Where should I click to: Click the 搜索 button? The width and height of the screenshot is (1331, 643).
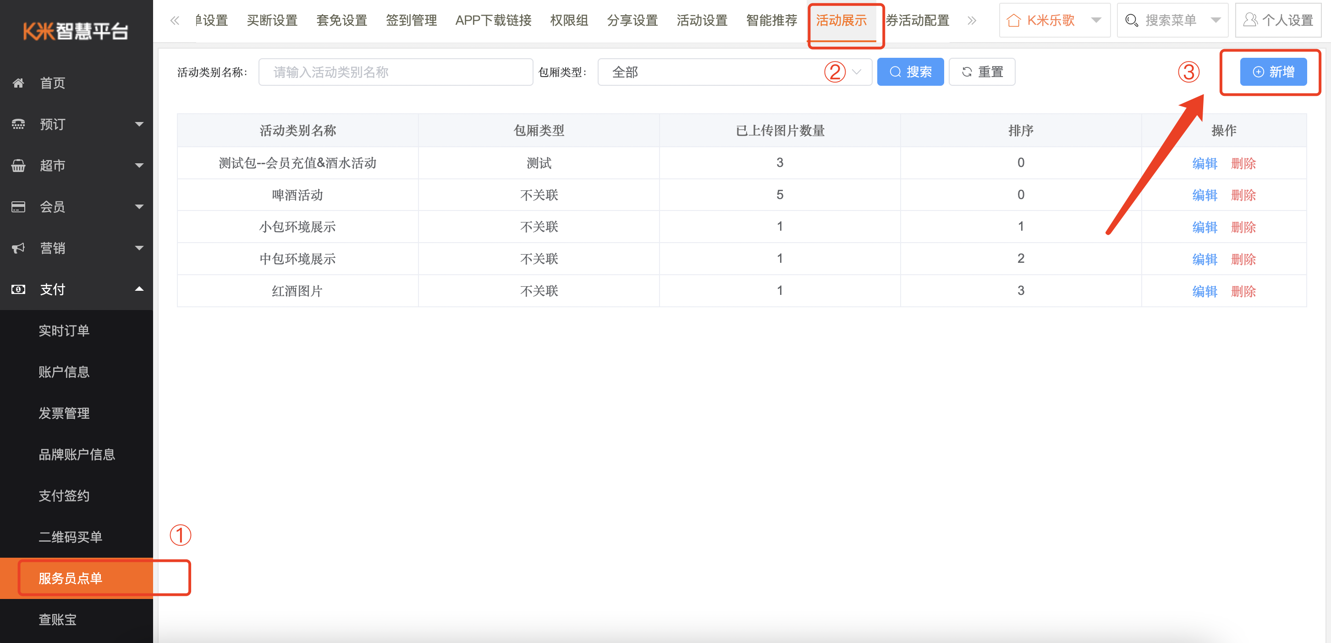910,72
